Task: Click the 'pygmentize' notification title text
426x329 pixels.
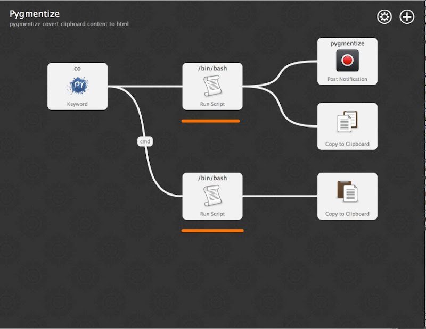Action: (x=347, y=44)
